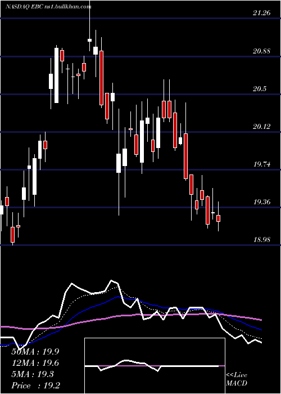Click the 21.26 price level label
Image resolution: width=281 pixels, height=394 pixels.
[x=262, y=13]
